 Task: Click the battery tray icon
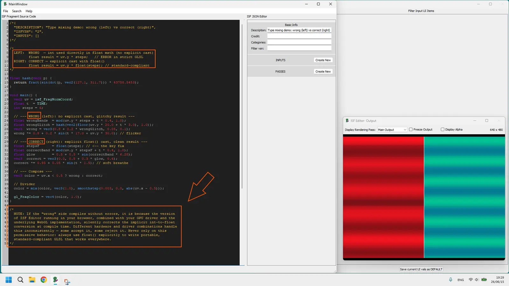(484, 280)
